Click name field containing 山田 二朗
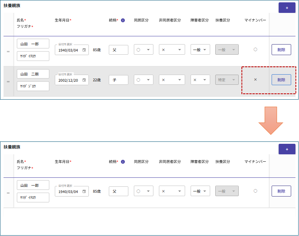This screenshot has height=236, width=299. 33,74
